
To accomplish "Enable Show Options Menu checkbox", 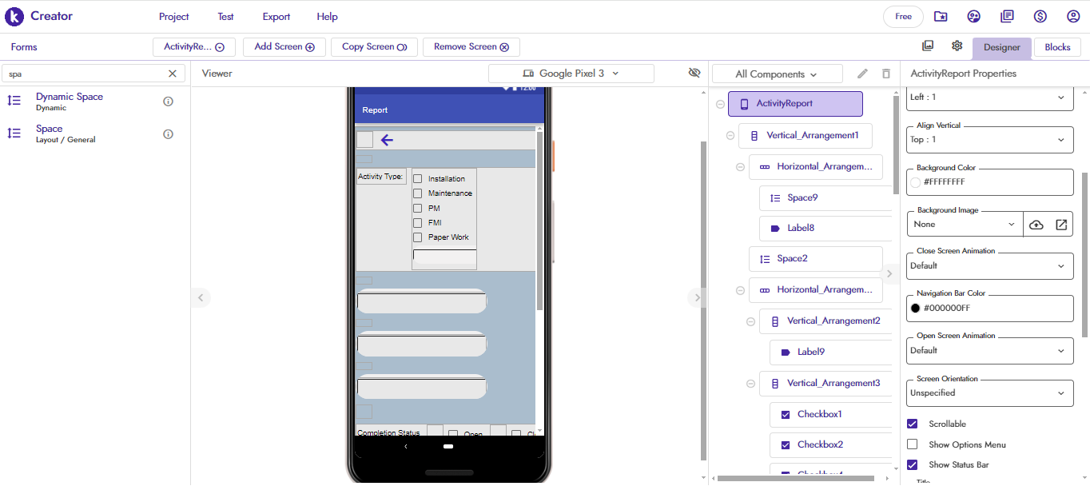I will (x=913, y=444).
